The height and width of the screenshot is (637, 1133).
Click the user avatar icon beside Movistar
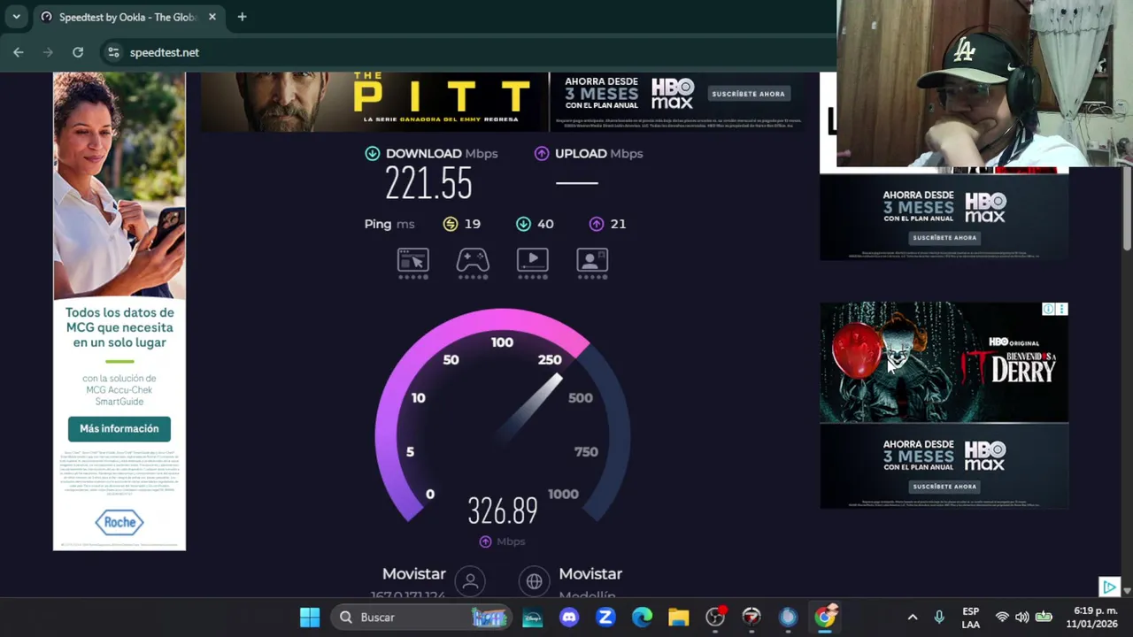(471, 581)
